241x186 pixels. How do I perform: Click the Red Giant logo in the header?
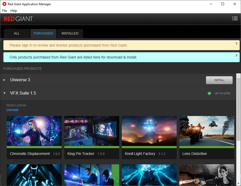click(x=18, y=19)
